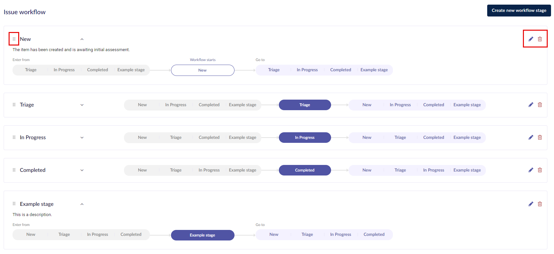This screenshot has height=254, width=554.
Task: Click the drag handle for Example stage
Action: tap(14, 204)
